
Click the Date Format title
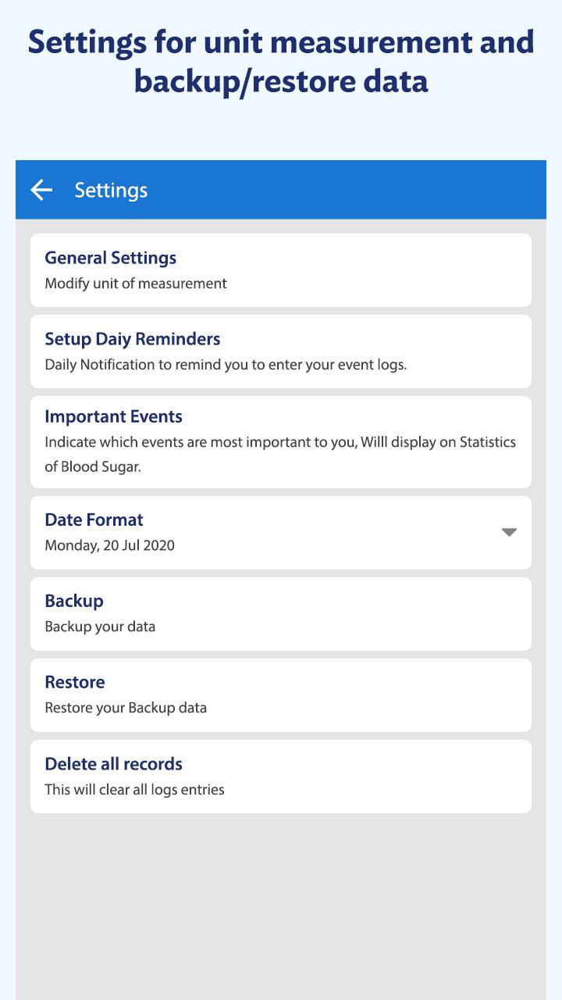tap(94, 520)
